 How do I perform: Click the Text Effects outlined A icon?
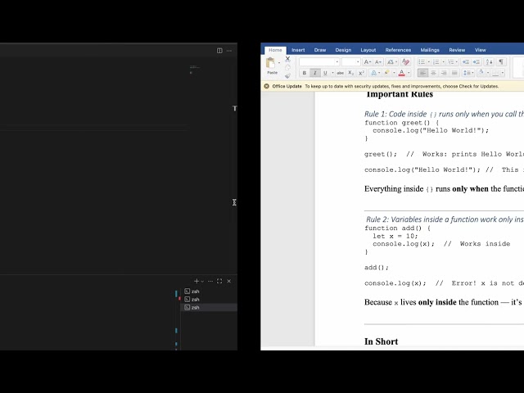[x=374, y=73]
